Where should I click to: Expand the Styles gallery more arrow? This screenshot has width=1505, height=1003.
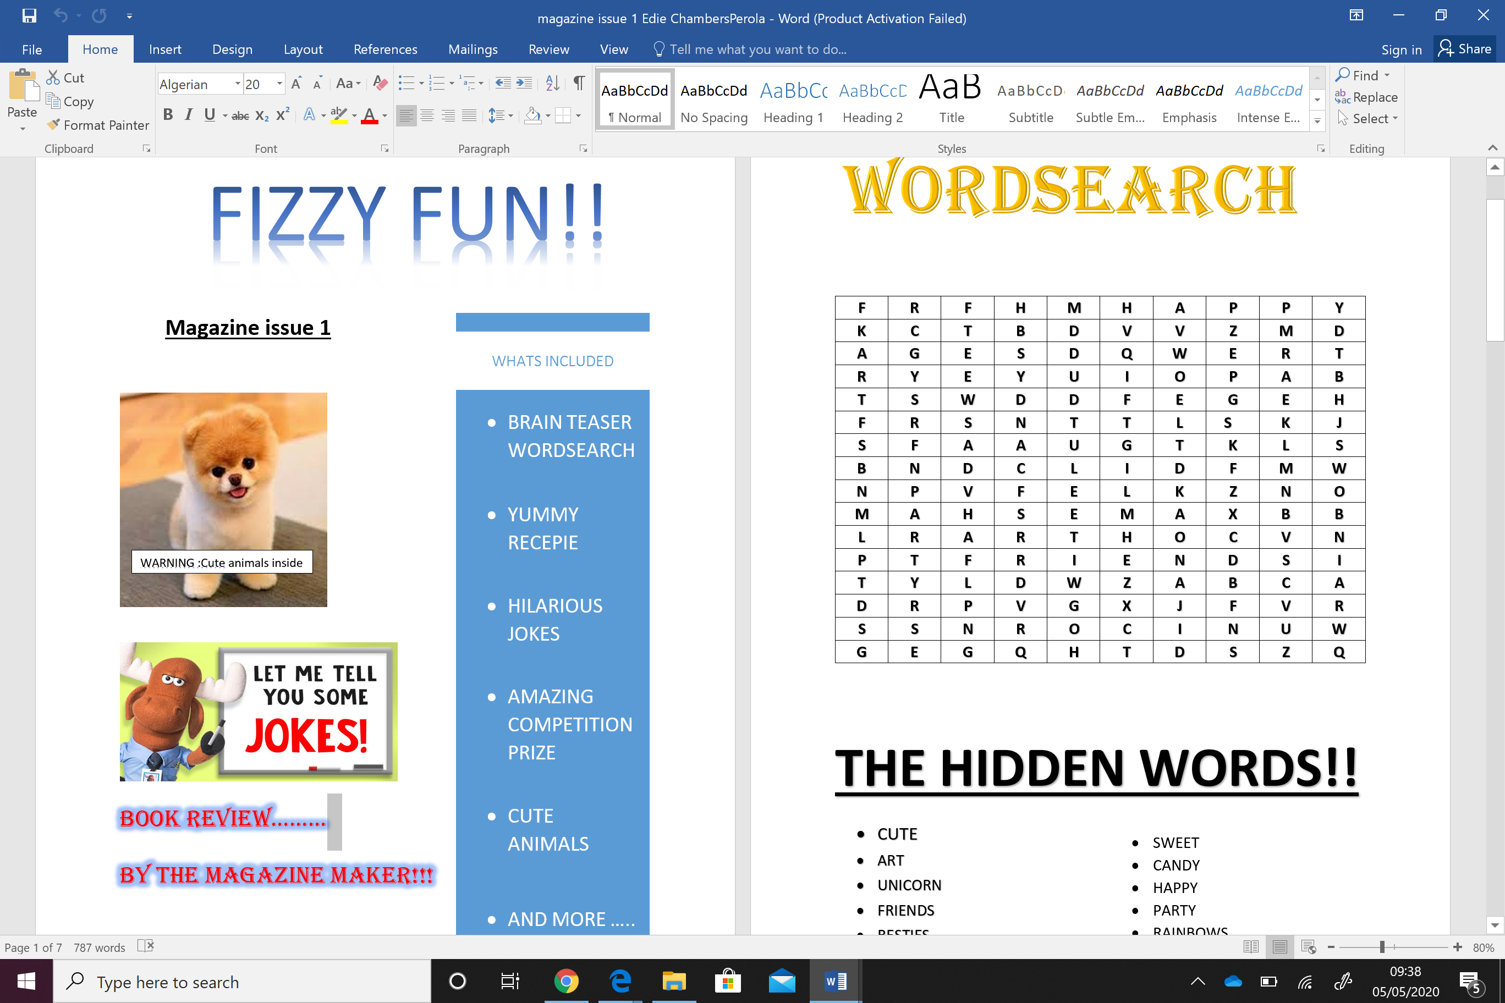coord(1317,120)
